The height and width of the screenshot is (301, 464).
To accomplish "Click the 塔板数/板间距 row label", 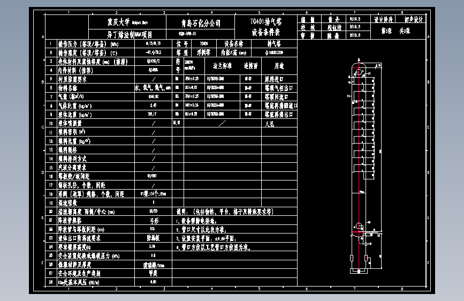I will pos(74,176).
